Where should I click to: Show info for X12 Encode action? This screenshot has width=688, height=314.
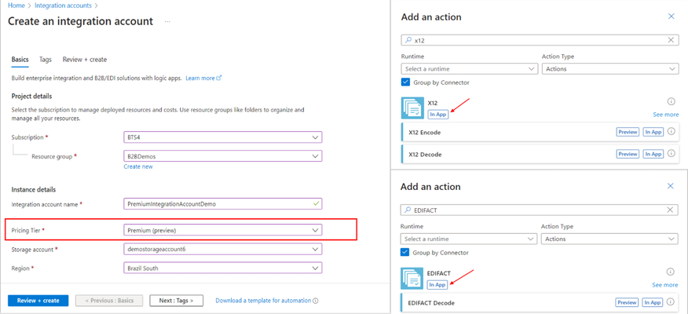coord(671,132)
